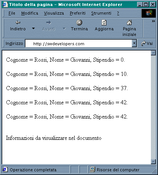The height and width of the screenshot is (175, 158).
Task: Refresh page with the Aggiorna icon
Action: tap(104, 22)
